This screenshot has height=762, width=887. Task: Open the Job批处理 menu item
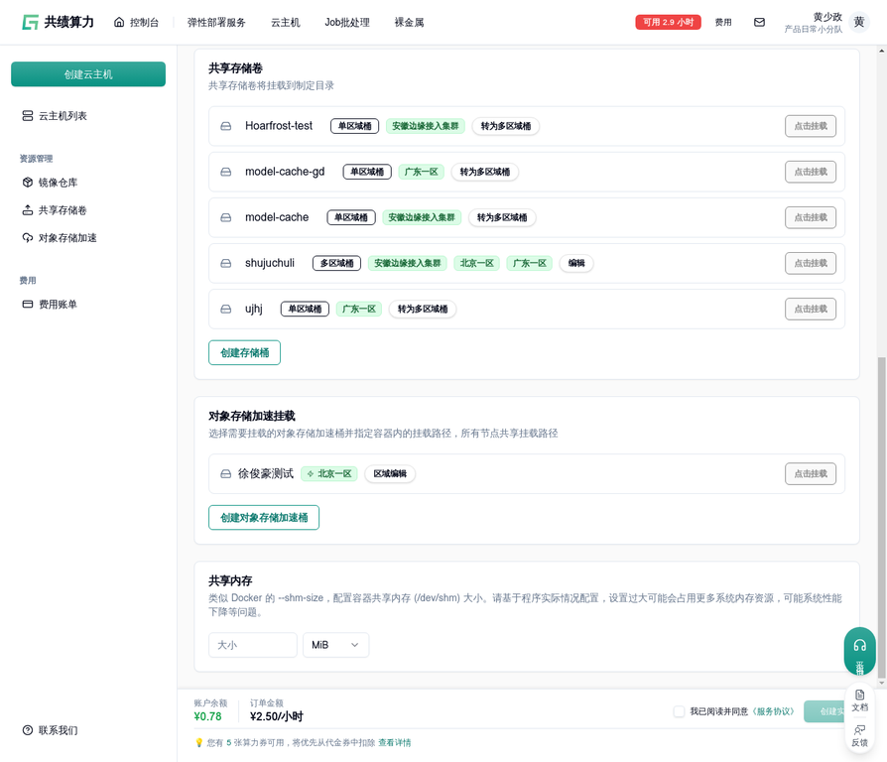point(347,22)
